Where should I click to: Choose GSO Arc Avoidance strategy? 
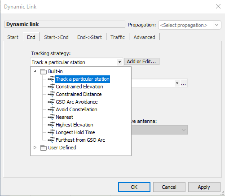[77, 102]
